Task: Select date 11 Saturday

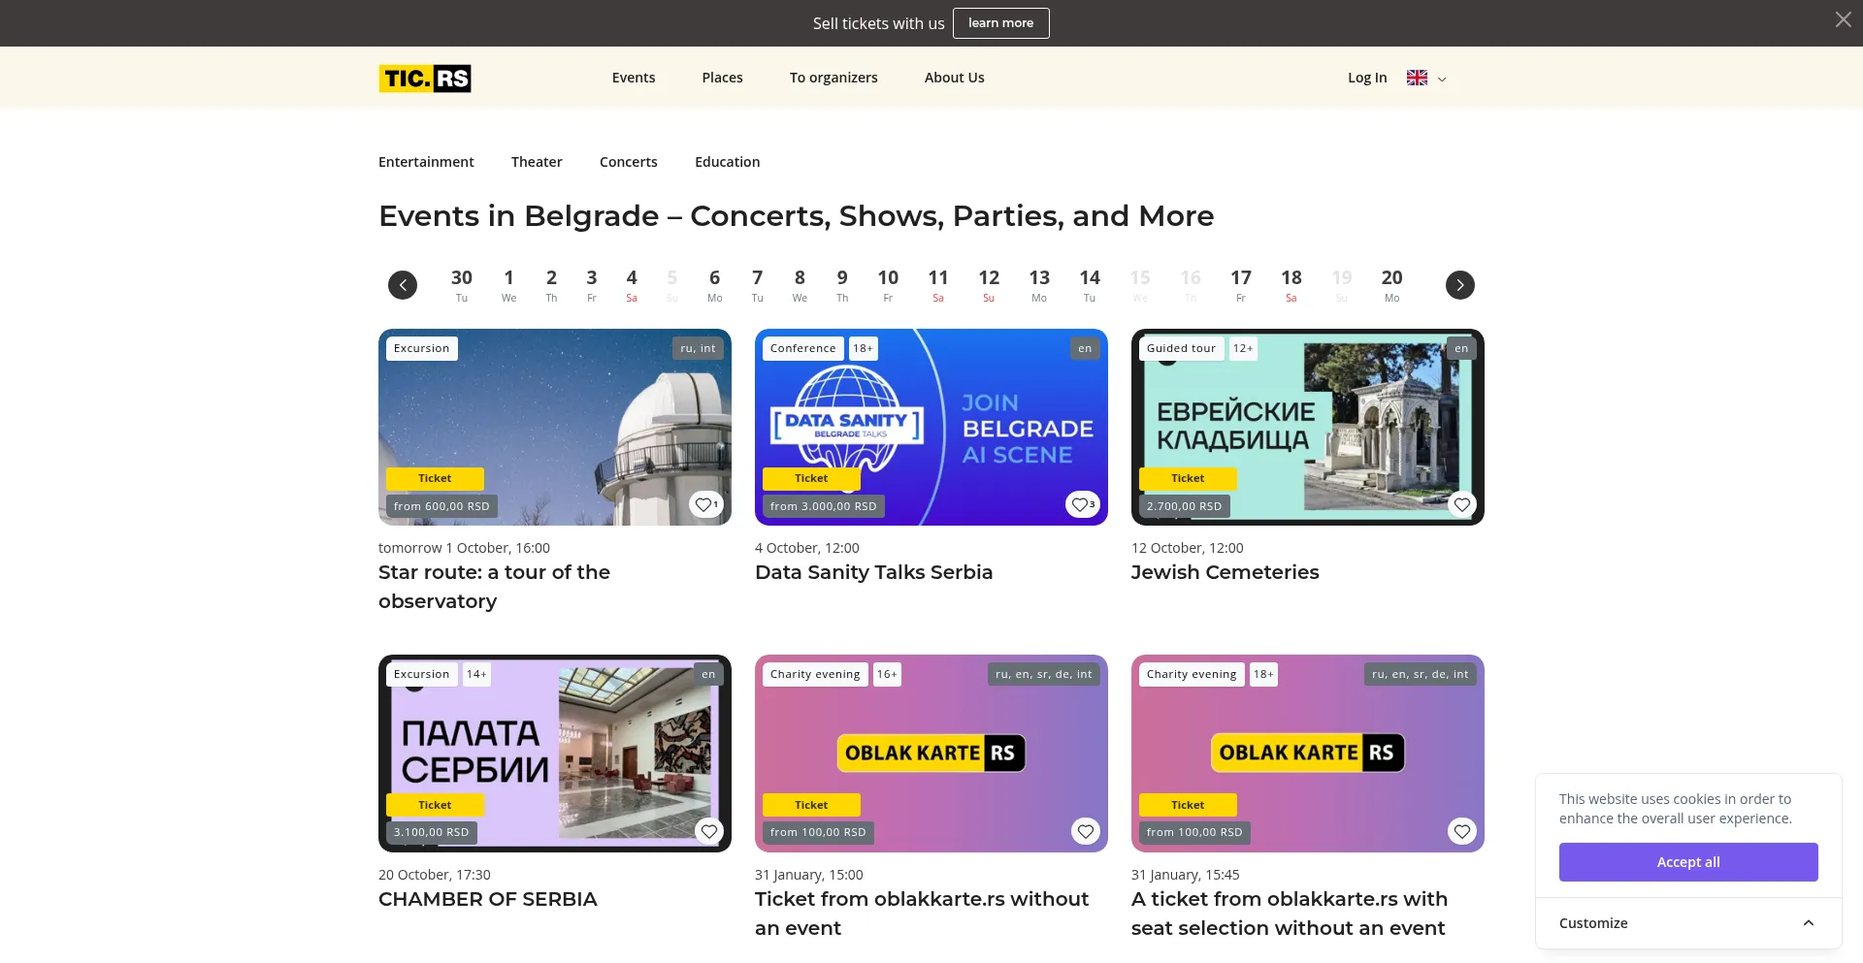Action: [938, 285]
